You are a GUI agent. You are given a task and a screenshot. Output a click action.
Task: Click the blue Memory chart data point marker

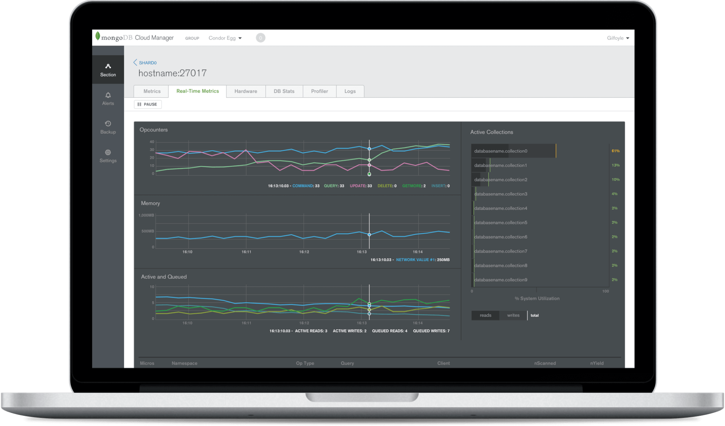click(369, 235)
